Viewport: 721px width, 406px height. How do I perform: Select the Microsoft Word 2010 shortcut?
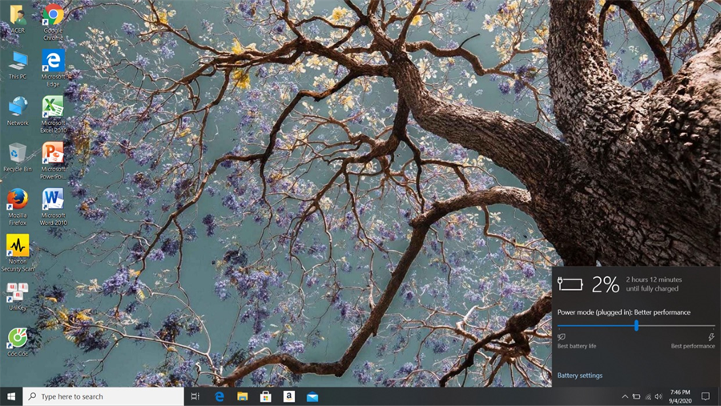[54, 207]
